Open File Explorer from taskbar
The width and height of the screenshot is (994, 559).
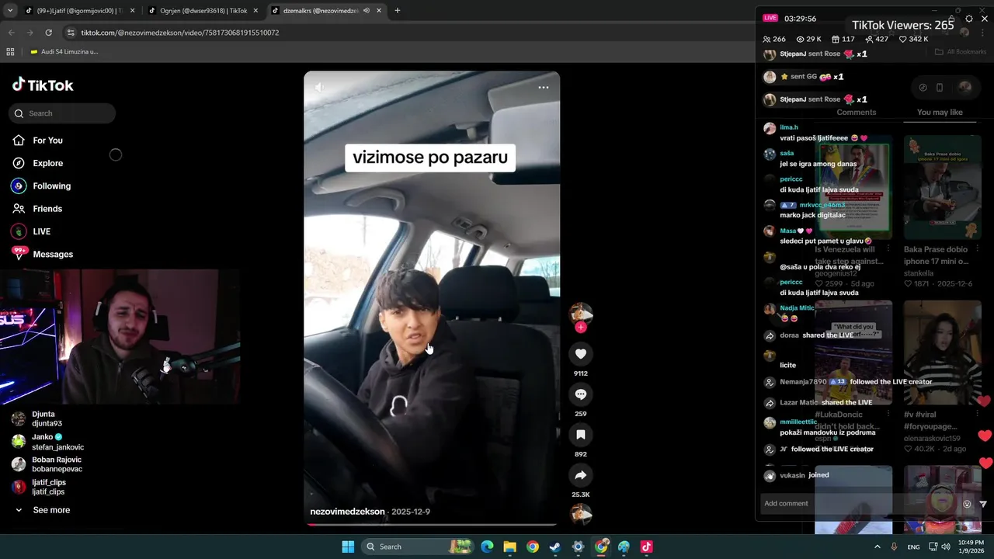point(509,547)
